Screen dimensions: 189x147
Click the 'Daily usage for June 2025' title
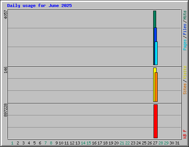[39, 6]
